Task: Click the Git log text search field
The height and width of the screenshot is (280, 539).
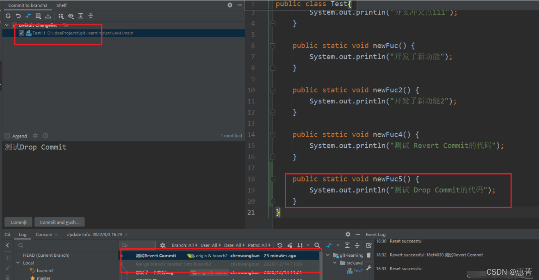Action: (138, 245)
